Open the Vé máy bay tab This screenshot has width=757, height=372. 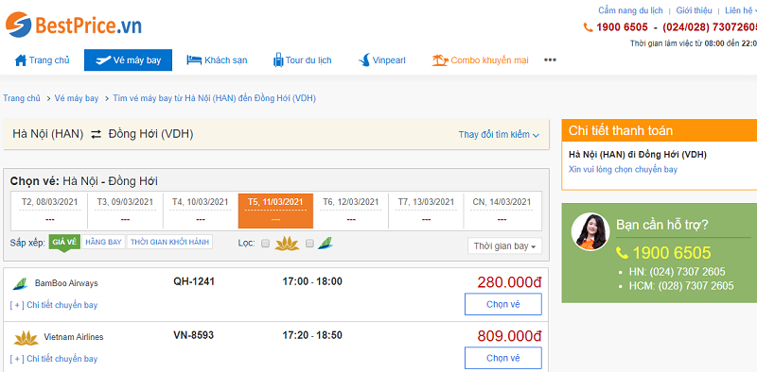tap(128, 60)
